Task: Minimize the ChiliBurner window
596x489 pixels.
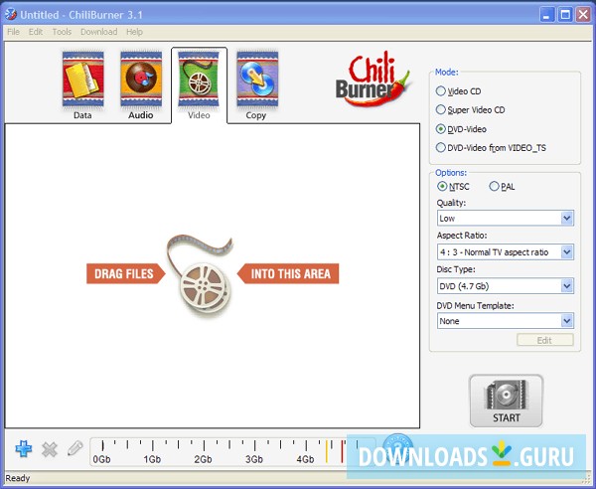Action: pyautogui.click(x=547, y=15)
